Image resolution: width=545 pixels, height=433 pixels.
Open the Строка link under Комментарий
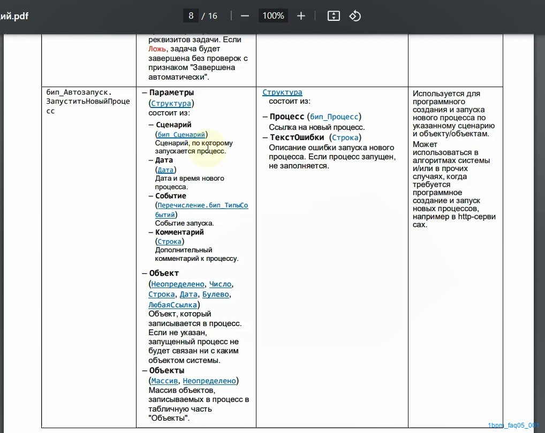[169, 241]
